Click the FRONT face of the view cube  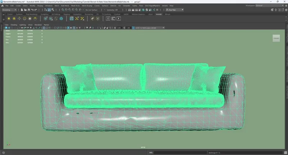point(276,38)
